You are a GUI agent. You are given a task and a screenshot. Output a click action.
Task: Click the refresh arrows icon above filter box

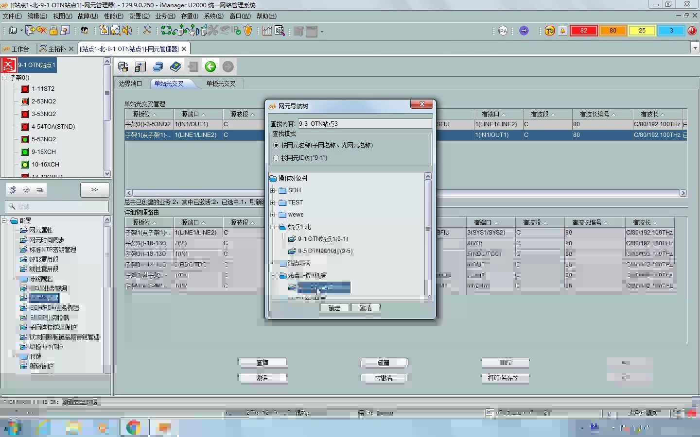pos(13,190)
